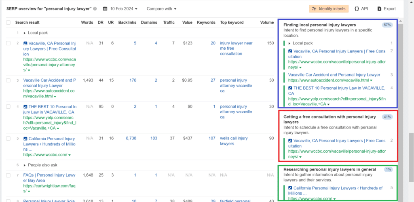Click the $437 value cell
This screenshot has height=202, width=414.
[x=187, y=138]
